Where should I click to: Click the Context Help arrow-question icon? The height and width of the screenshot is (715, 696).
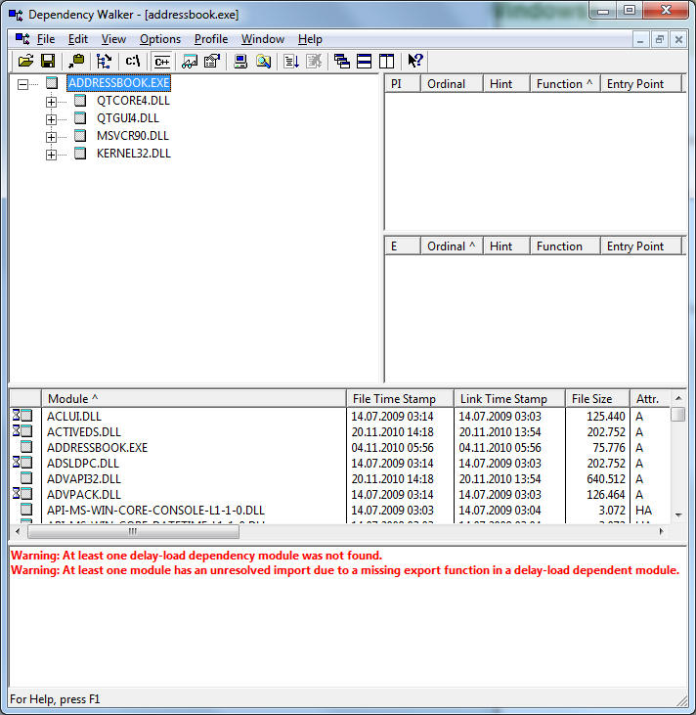[x=415, y=61]
